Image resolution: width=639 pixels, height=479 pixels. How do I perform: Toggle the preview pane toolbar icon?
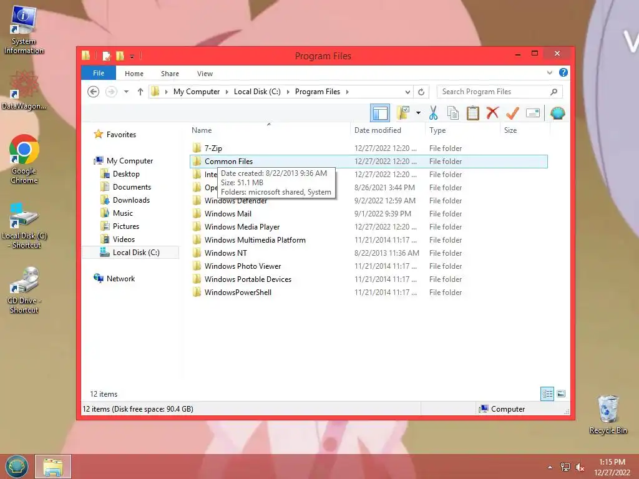(x=380, y=114)
